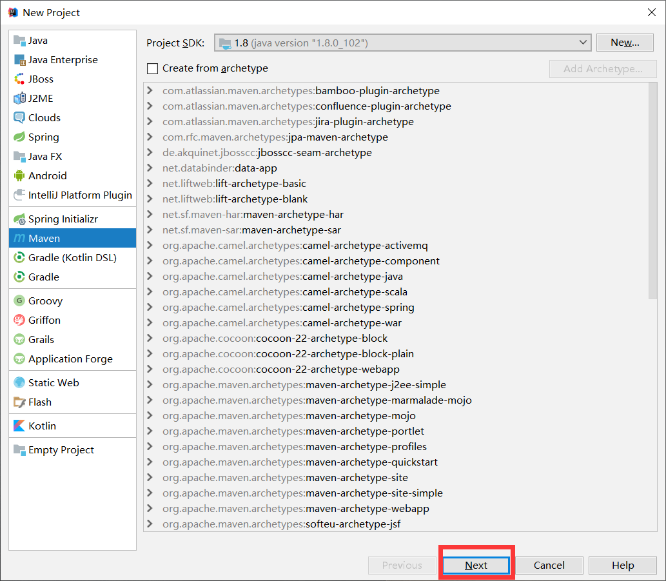Click the Flash icon
Viewport: 666px width, 581px height.
click(19, 402)
